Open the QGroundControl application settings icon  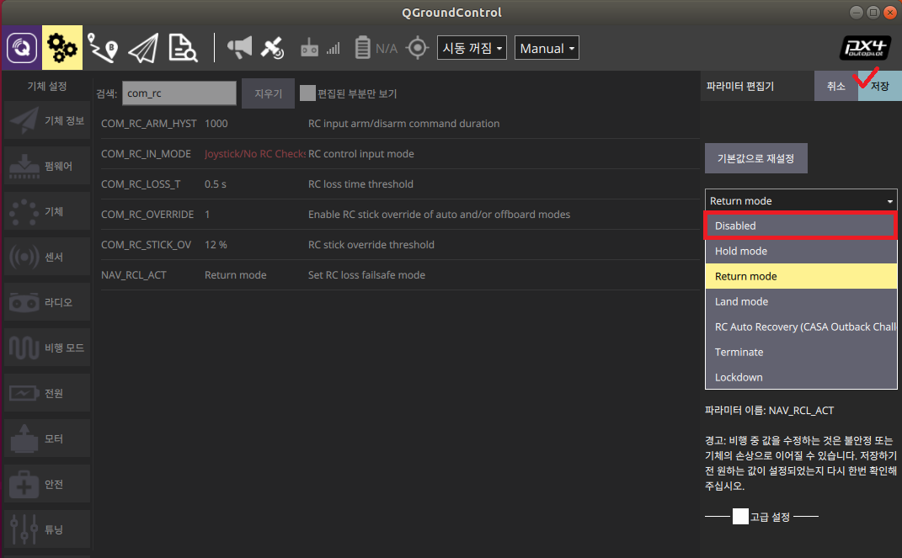tap(22, 48)
